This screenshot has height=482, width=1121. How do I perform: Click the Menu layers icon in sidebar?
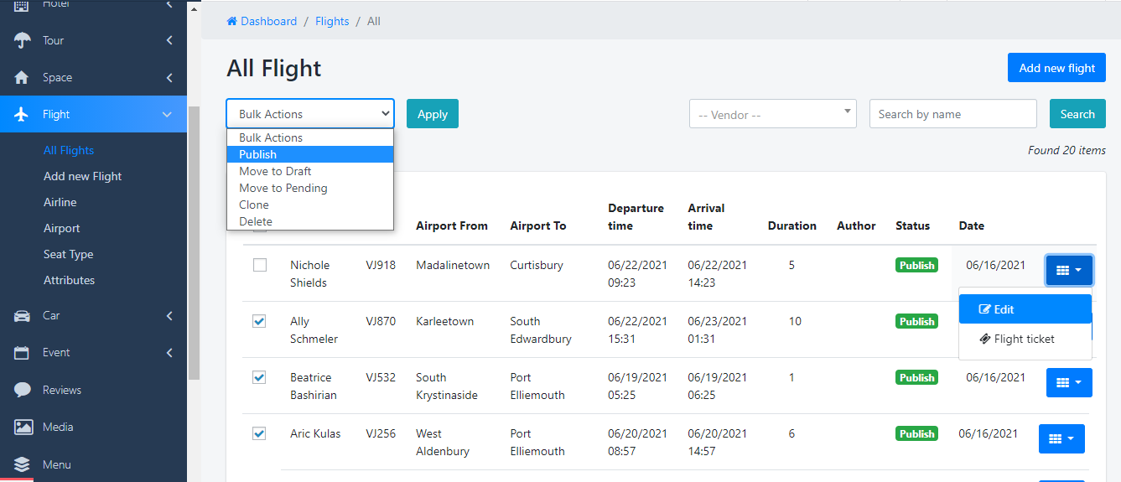click(23, 464)
